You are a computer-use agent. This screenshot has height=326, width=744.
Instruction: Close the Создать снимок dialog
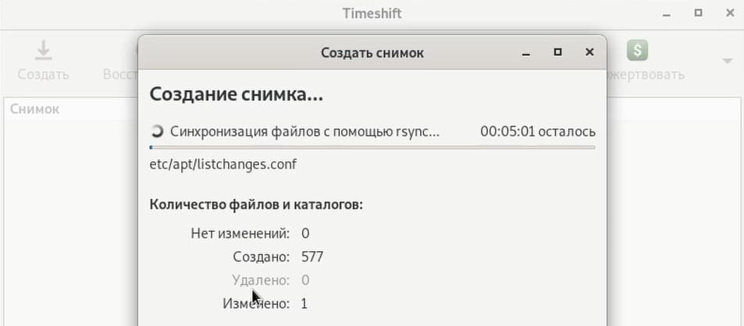click(x=589, y=52)
